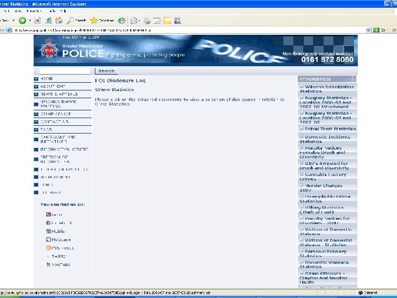Image resolution: width=397 pixels, height=298 pixels.
Task: Click the Stop loading icon
Action: point(37,20)
